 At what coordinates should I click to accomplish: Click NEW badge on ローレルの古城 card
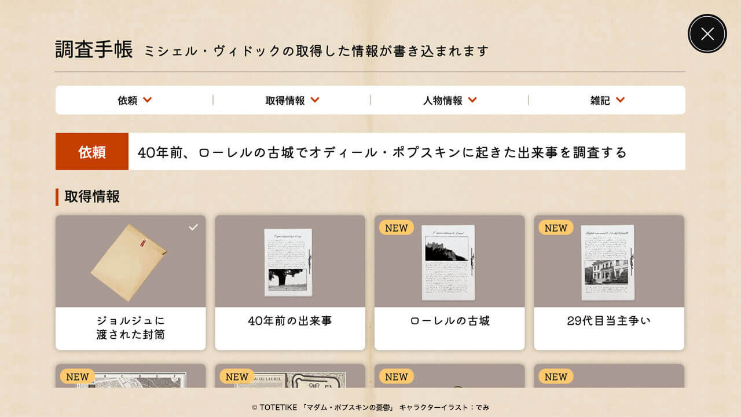[397, 228]
